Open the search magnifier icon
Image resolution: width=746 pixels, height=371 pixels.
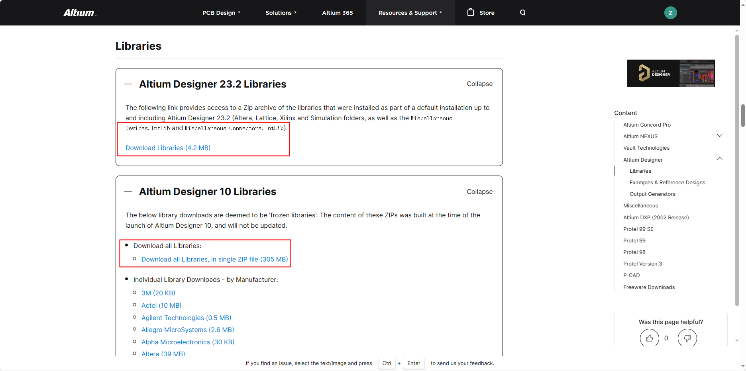pyautogui.click(x=522, y=13)
